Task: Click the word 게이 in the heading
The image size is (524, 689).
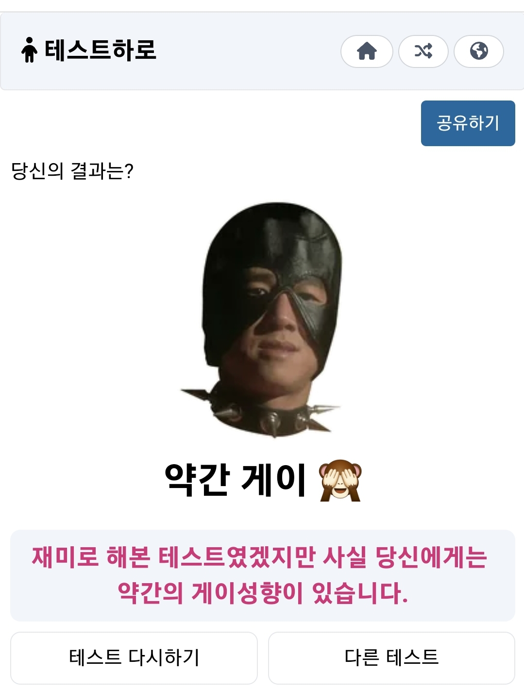Action: tap(273, 480)
